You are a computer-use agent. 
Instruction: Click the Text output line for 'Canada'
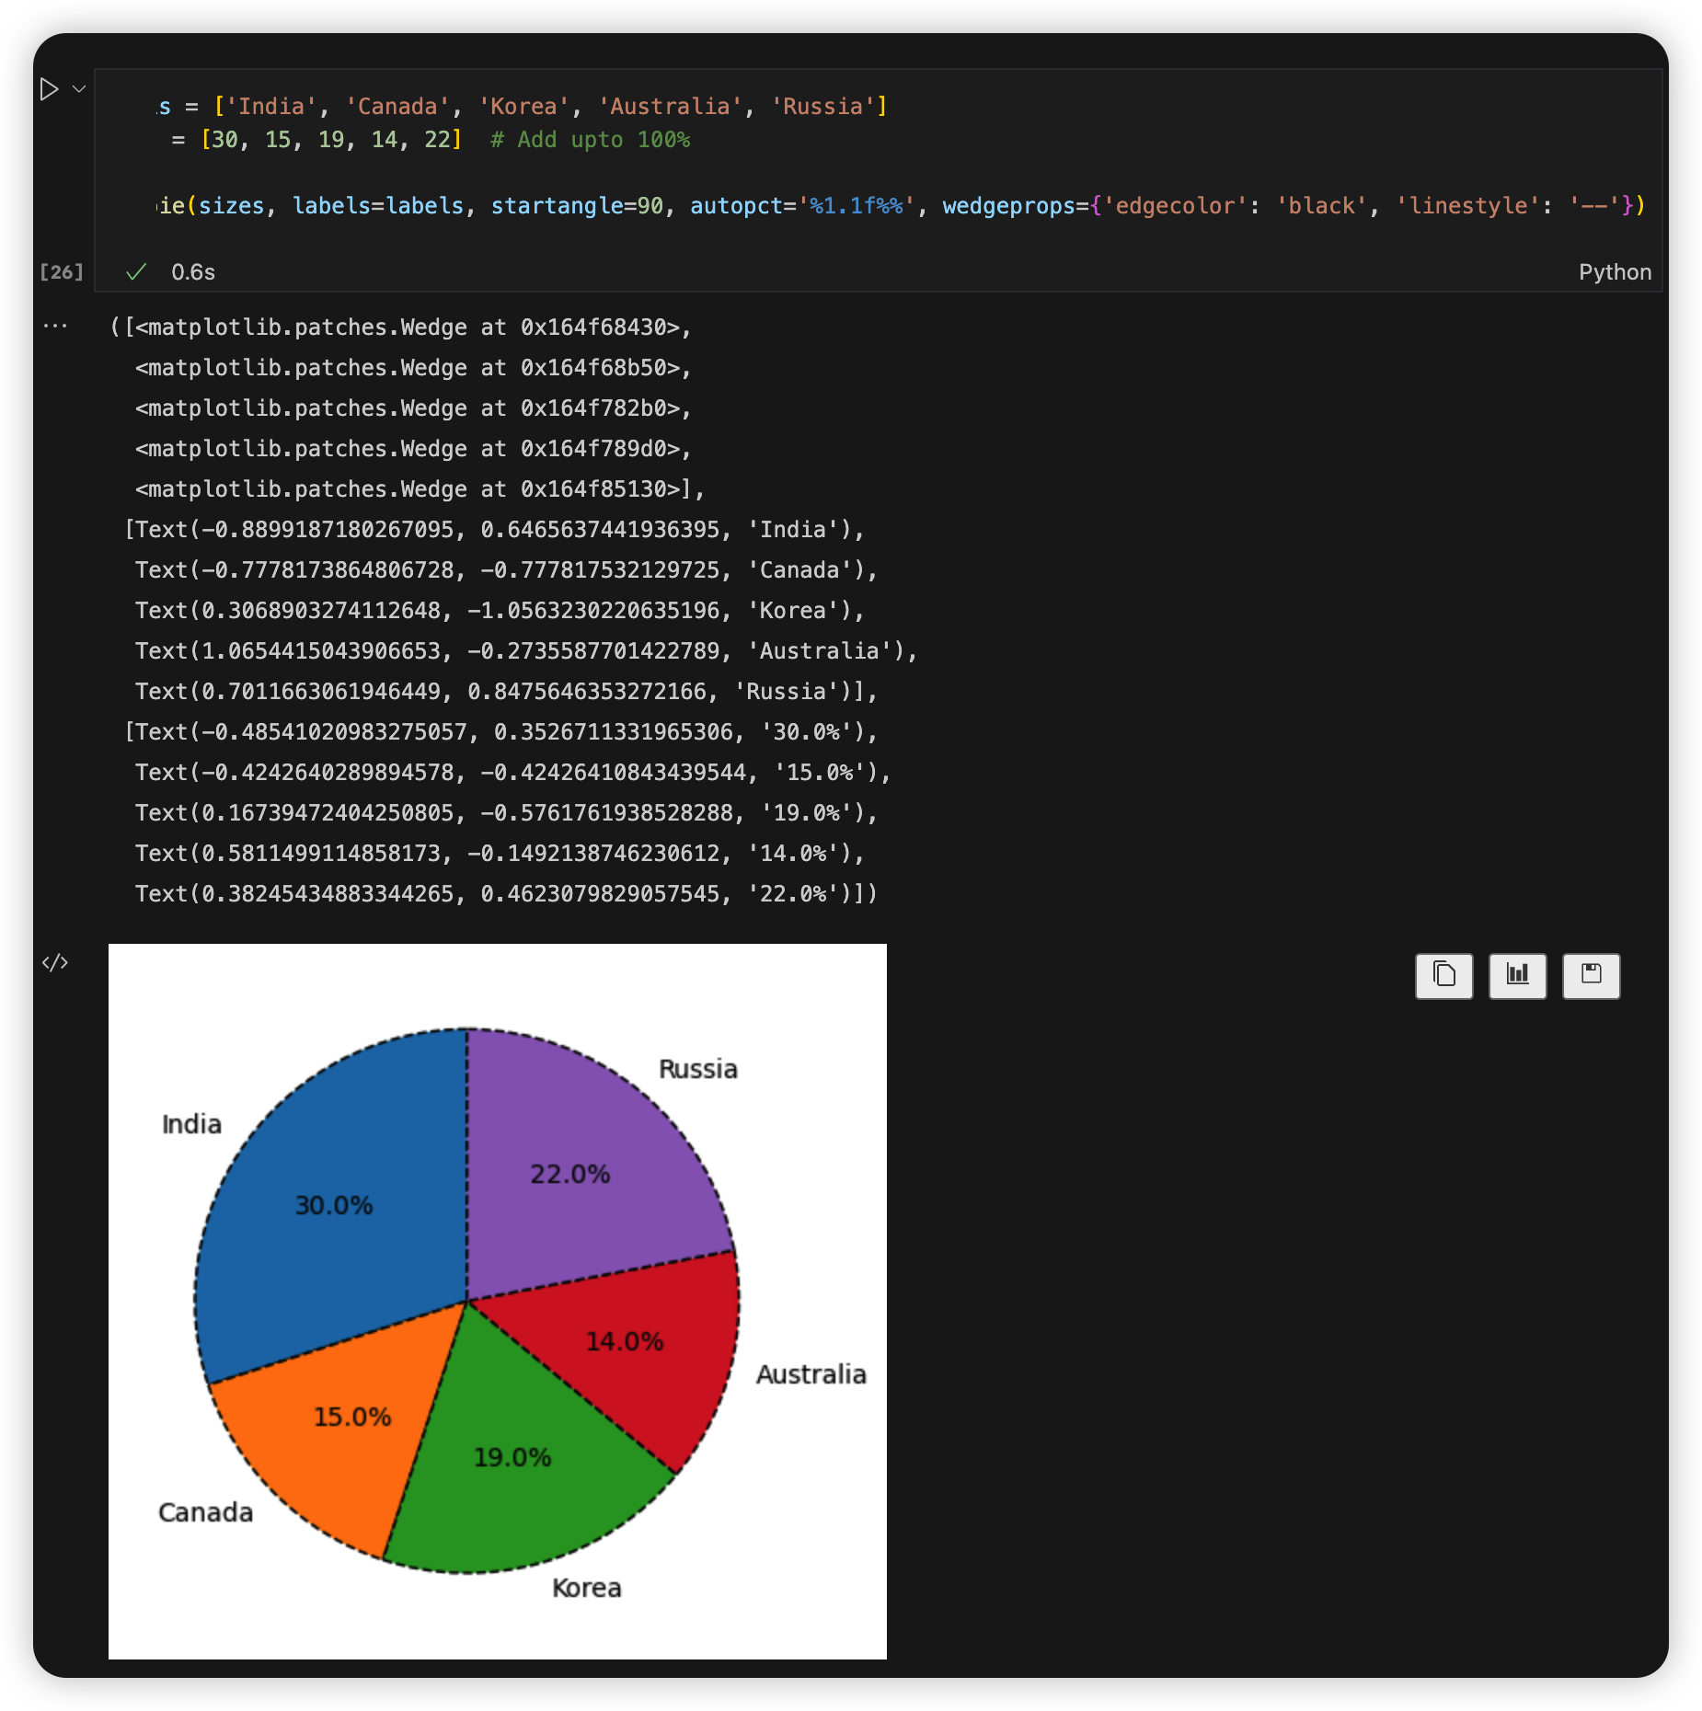coord(506,570)
